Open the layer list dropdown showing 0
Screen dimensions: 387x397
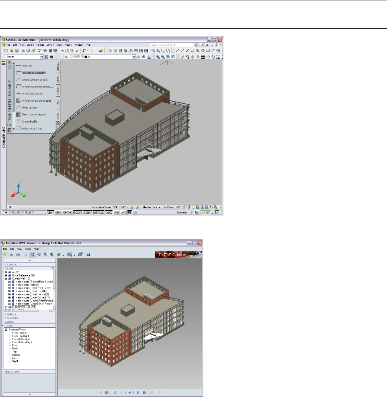[x=134, y=57]
